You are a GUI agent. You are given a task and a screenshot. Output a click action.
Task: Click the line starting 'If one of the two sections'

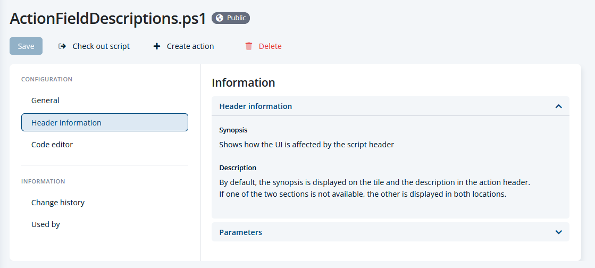[363, 194]
